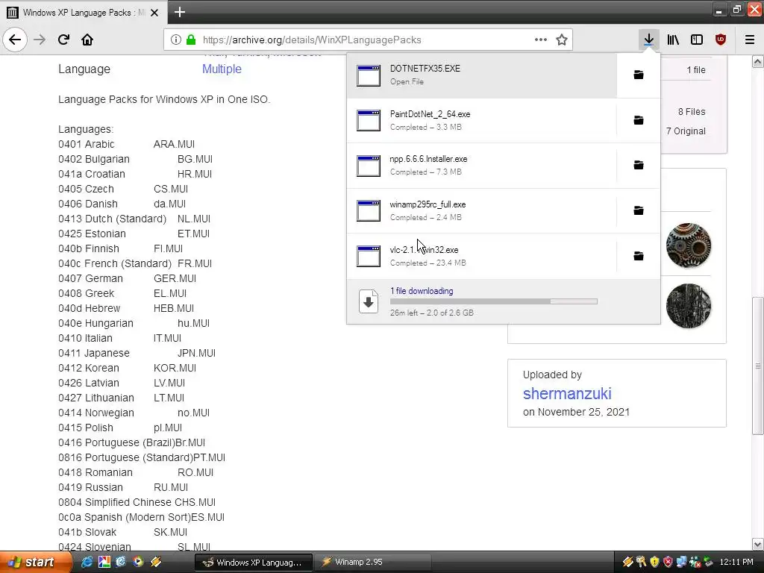Click the page scrollbar down arrow
This screenshot has width=764, height=573.
click(758, 544)
